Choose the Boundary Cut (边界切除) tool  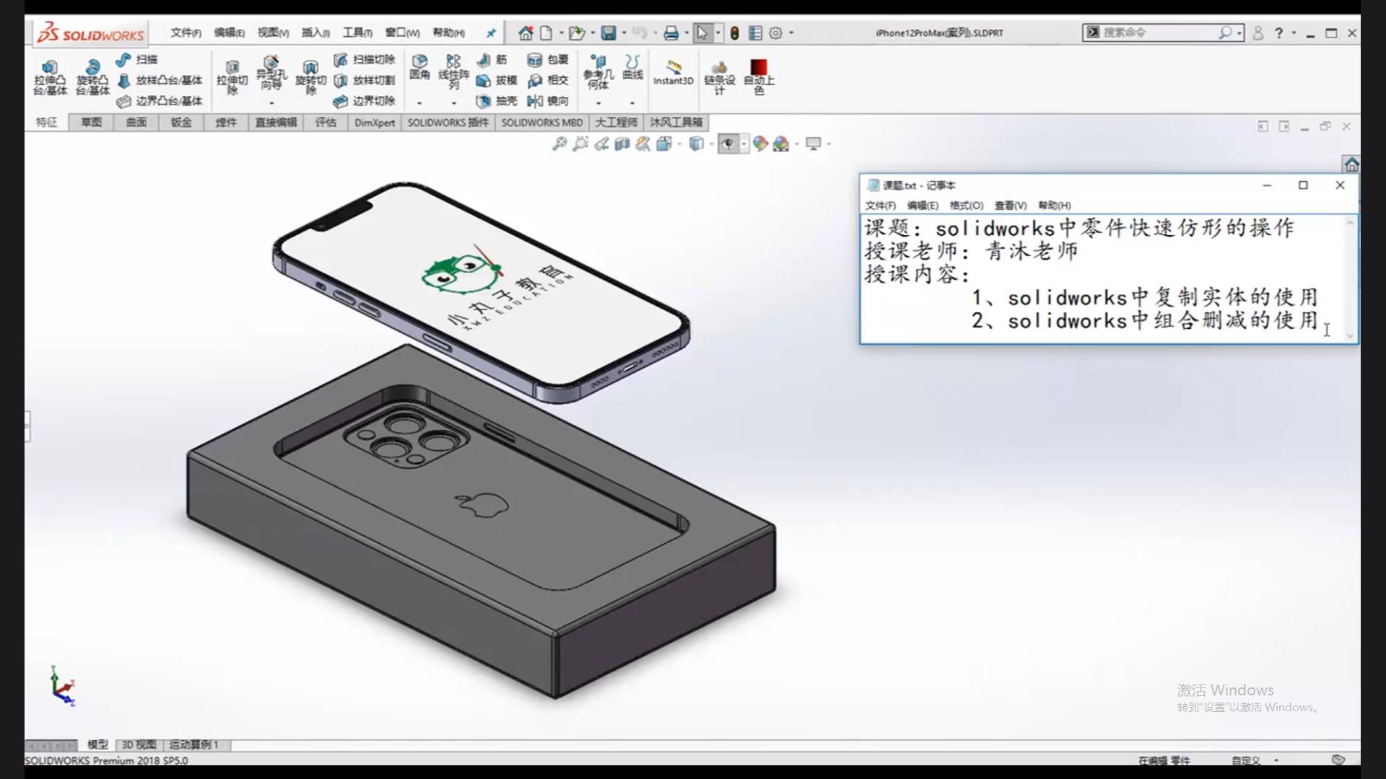[x=365, y=101]
